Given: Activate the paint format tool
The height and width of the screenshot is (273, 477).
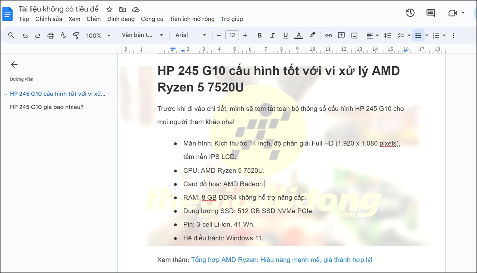Looking at the screenshot, I should 76,35.
